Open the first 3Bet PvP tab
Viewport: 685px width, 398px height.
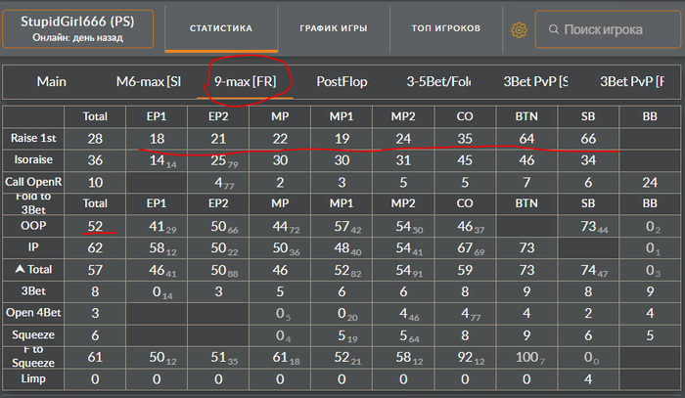[535, 81]
